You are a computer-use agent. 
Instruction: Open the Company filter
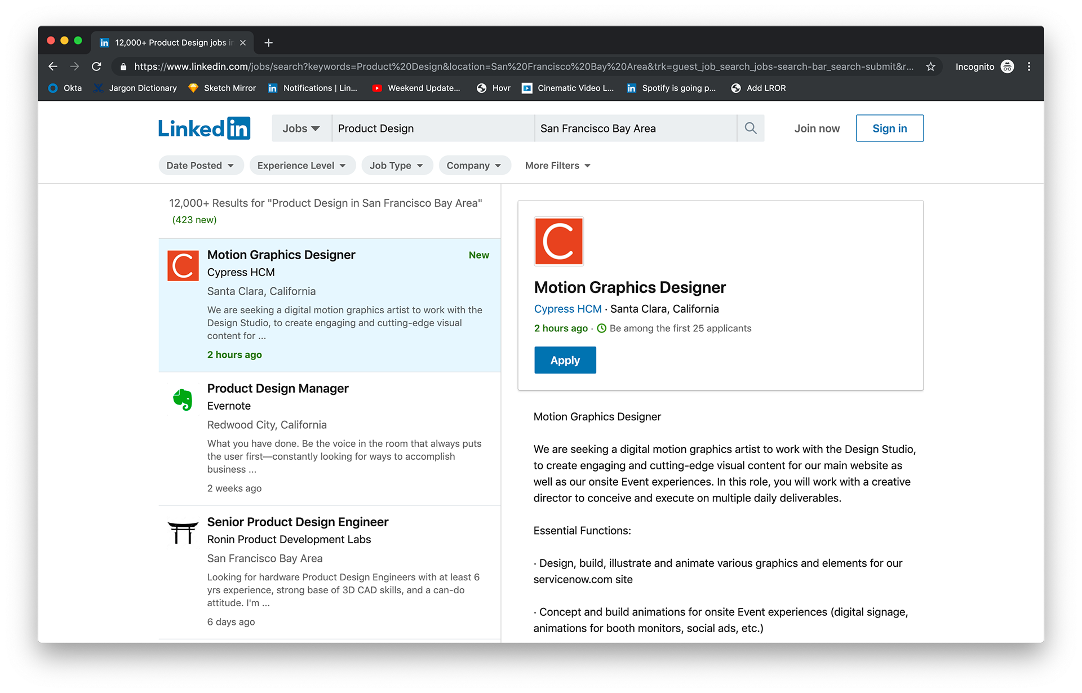(x=475, y=166)
